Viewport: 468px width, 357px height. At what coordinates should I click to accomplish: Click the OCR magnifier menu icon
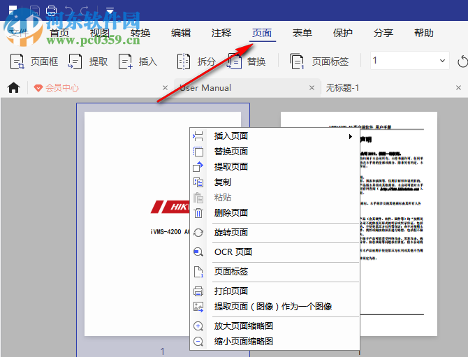coord(198,252)
